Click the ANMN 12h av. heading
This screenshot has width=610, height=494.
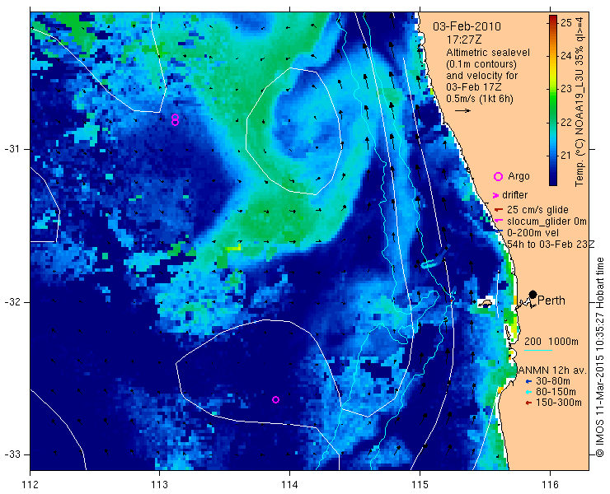coord(551,370)
